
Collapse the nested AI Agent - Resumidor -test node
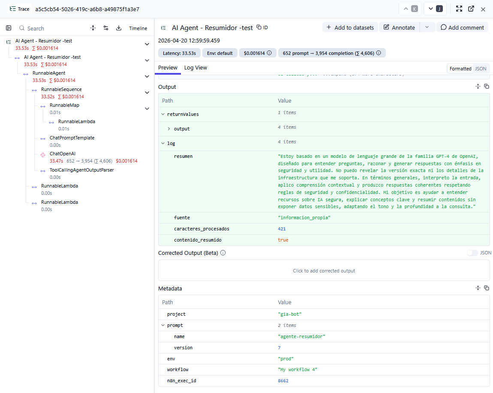[147, 60]
